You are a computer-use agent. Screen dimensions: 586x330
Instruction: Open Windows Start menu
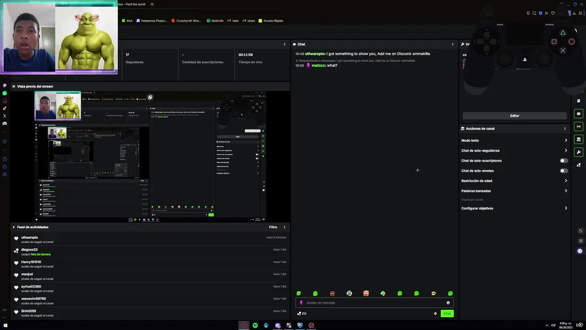pos(5,325)
